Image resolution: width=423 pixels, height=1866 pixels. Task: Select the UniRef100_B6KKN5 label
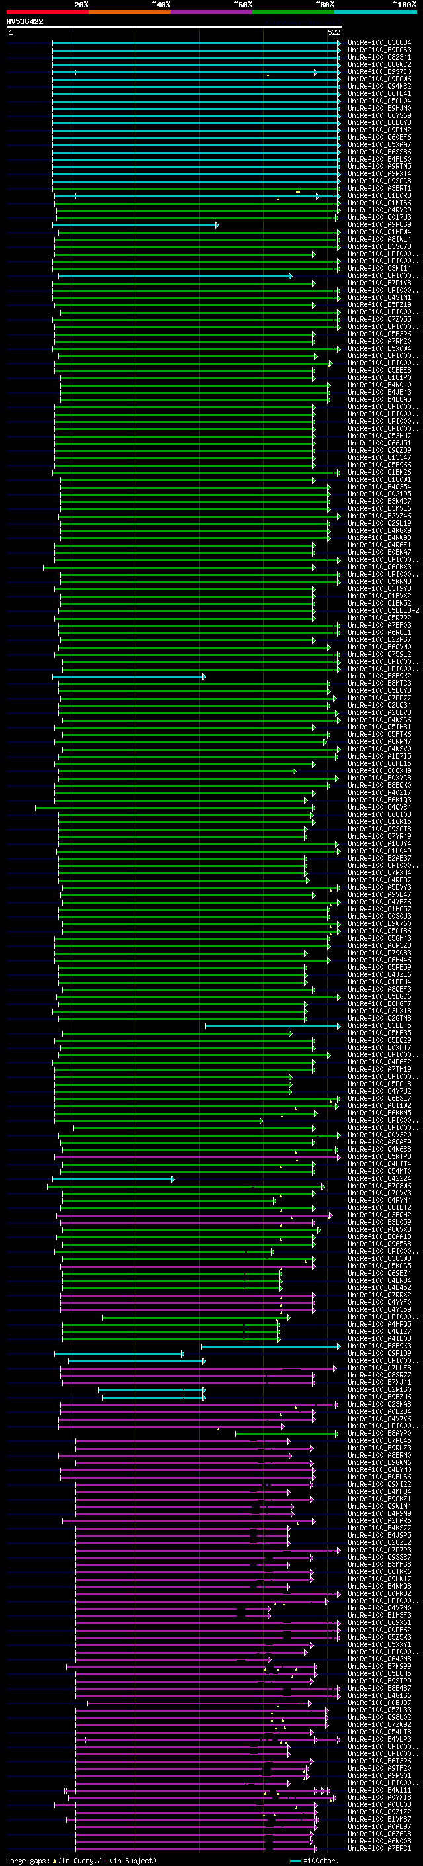click(x=379, y=1113)
